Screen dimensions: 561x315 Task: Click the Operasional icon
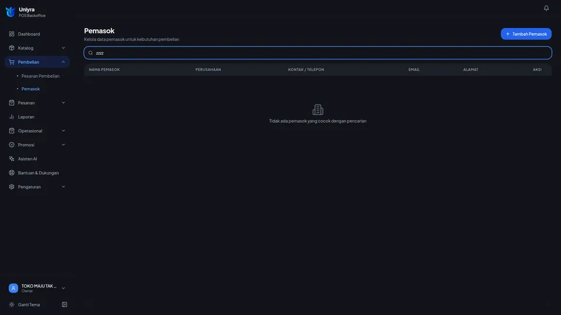point(12,131)
